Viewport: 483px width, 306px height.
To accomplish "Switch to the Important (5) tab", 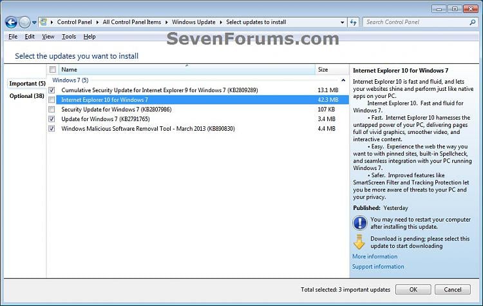I will click(27, 84).
